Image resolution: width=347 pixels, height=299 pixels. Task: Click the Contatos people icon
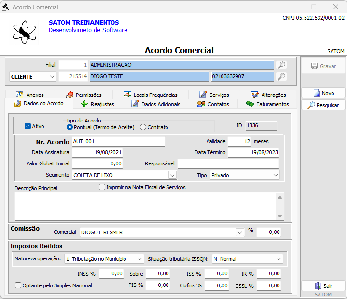[x=201, y=104]
